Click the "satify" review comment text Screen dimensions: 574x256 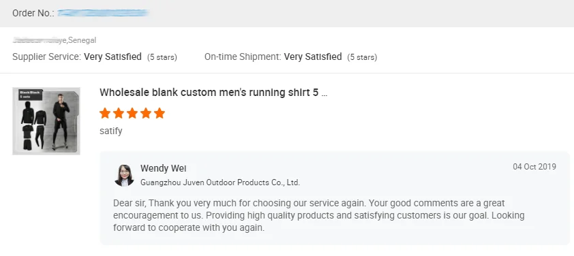click(111, 131)
